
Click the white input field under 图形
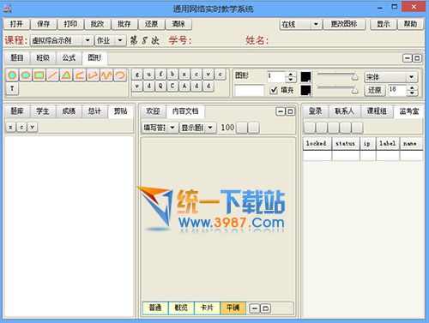(249, 90)
